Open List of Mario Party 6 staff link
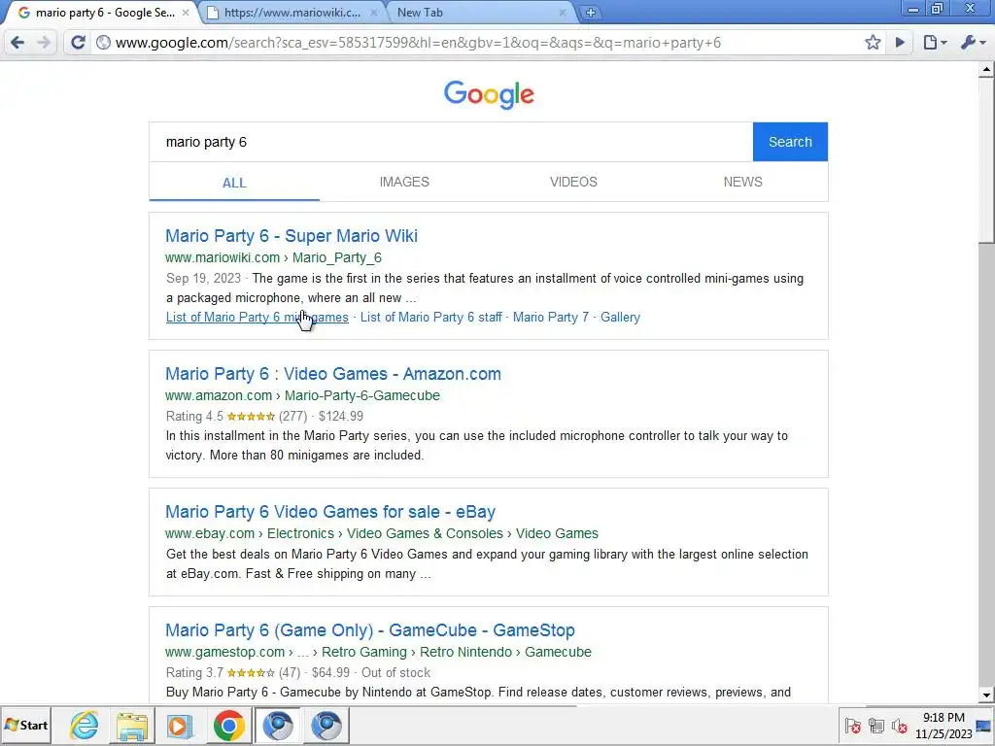 (x=430, y=318)
